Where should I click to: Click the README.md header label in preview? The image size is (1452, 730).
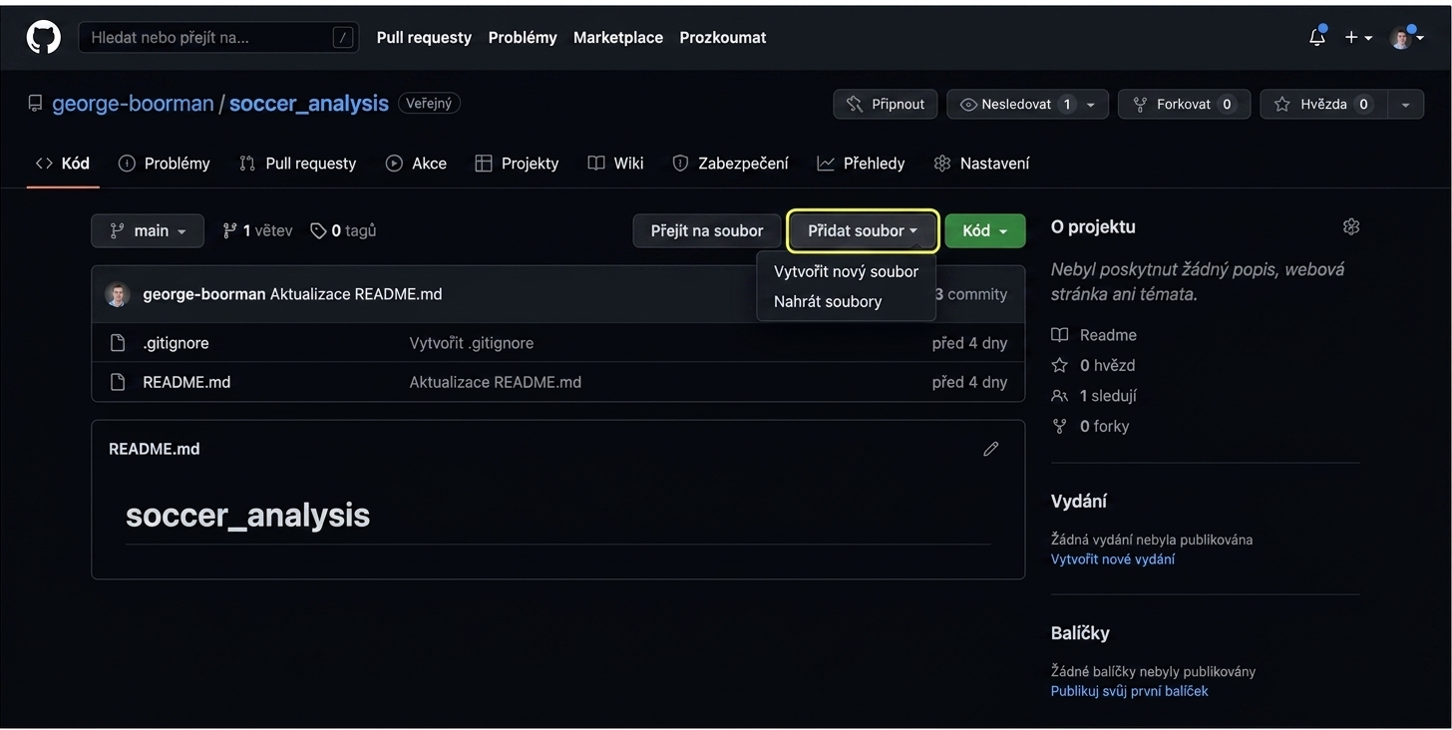(155, 449)
